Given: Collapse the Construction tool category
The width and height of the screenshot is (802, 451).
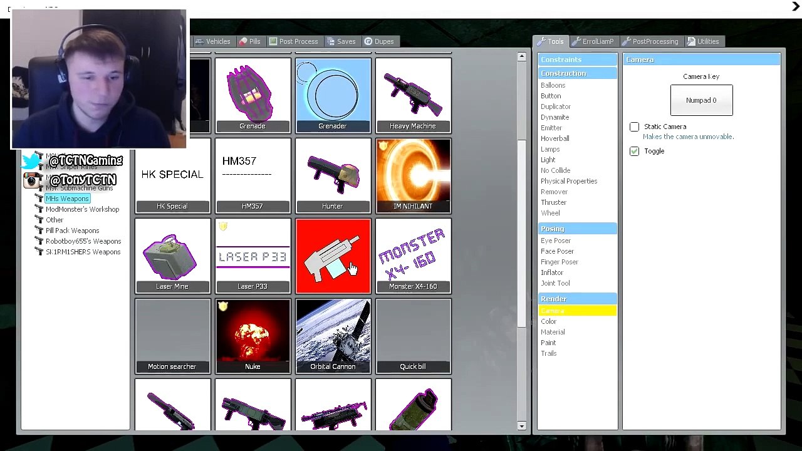Looking at the screenshot, I should (564, 73).
